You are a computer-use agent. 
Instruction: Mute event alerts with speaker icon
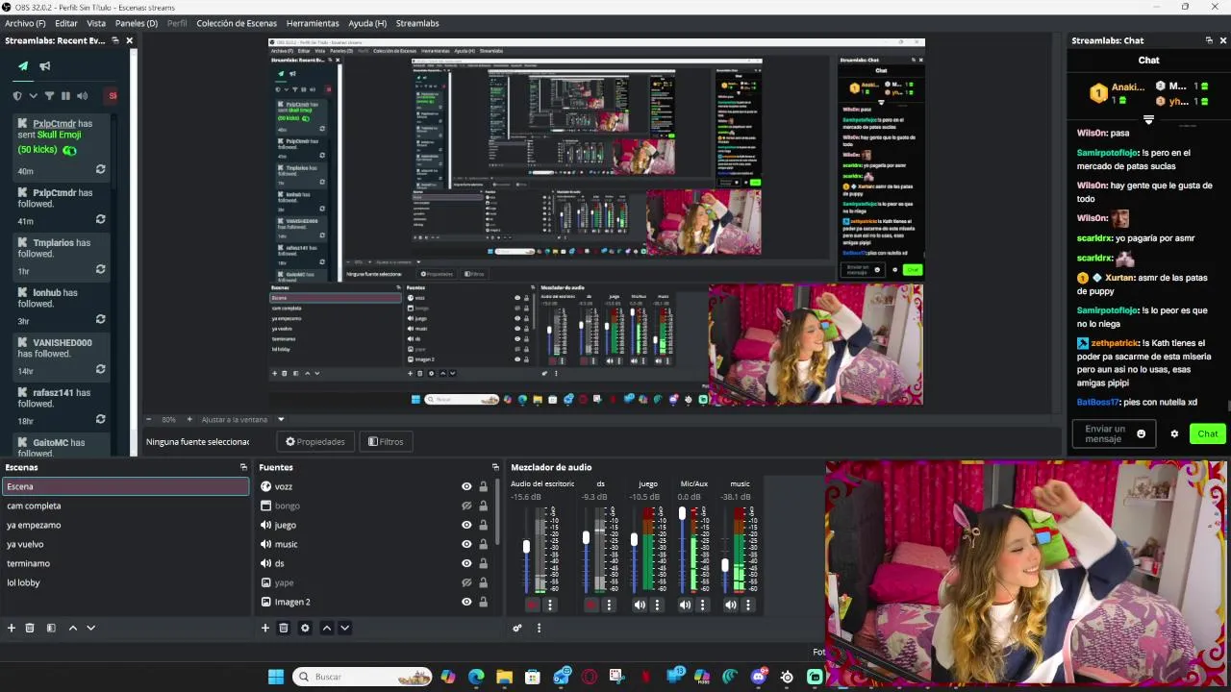pos(82,96)
